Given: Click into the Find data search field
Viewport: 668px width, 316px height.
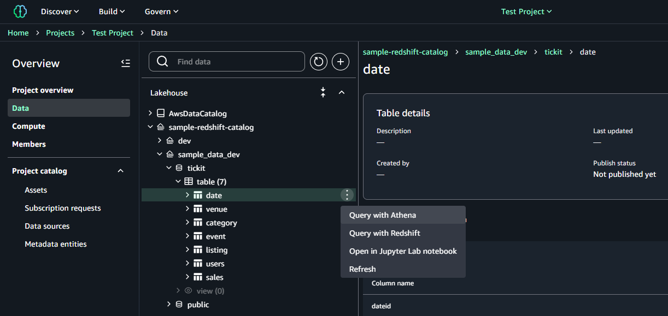Looking at the screenshot, I should pos(227,62).
